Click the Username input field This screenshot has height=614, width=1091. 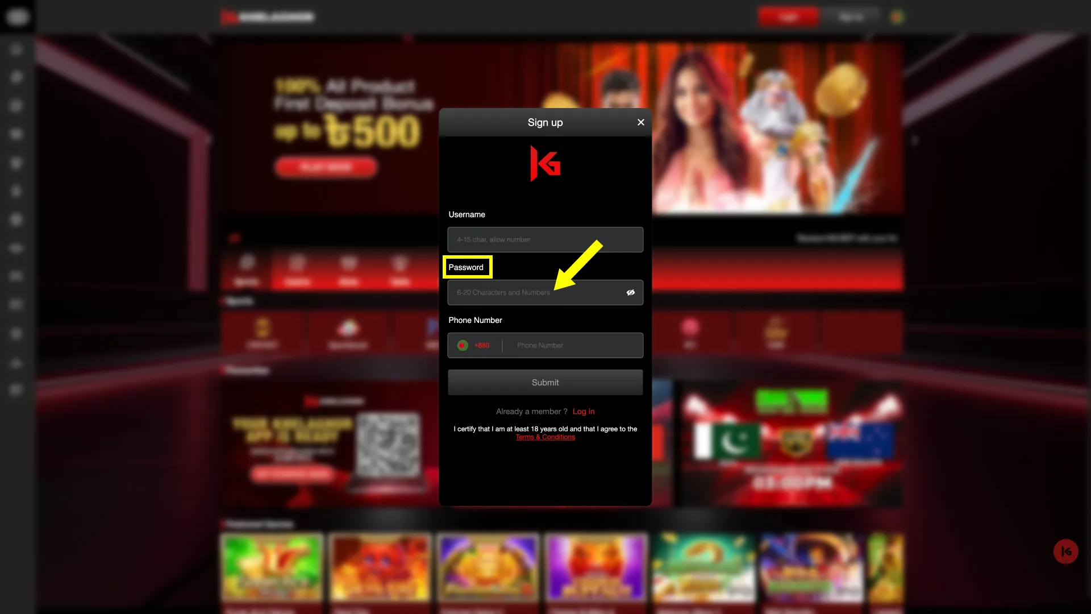click(545, 239)
